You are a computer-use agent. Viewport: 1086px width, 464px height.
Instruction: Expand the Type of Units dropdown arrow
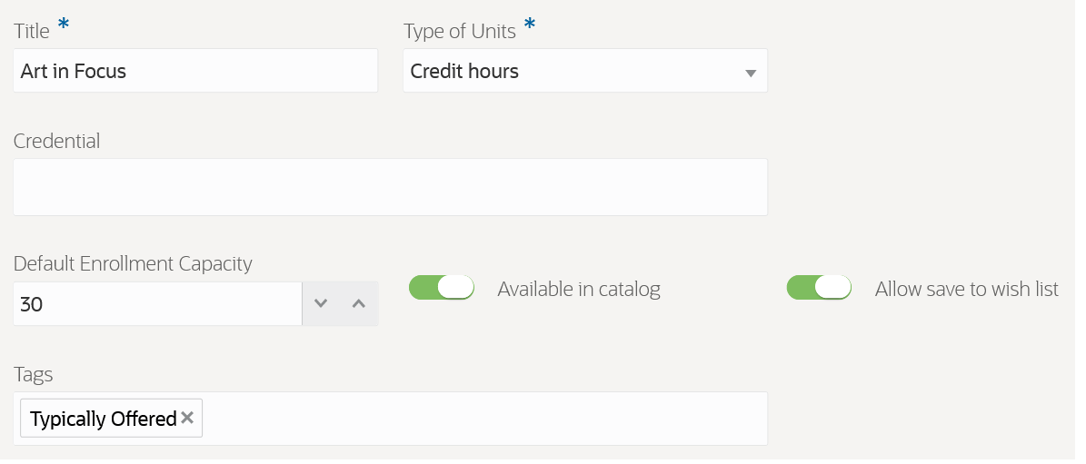751,73
